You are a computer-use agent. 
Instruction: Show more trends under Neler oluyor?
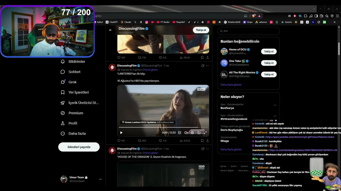click(x=231, y=149)
